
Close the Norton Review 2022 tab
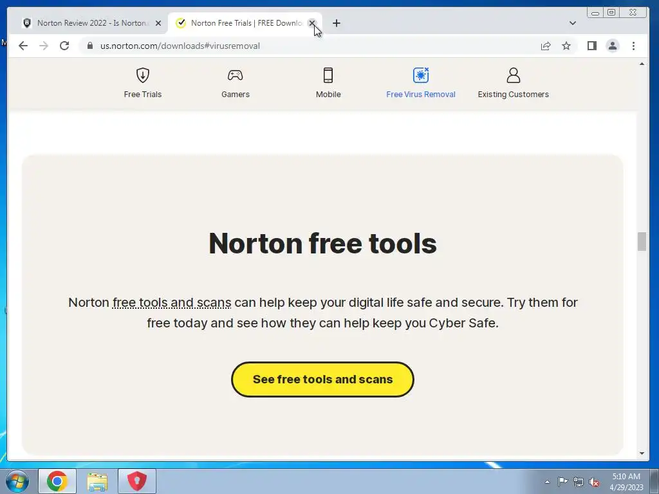[x=158, y=23]
